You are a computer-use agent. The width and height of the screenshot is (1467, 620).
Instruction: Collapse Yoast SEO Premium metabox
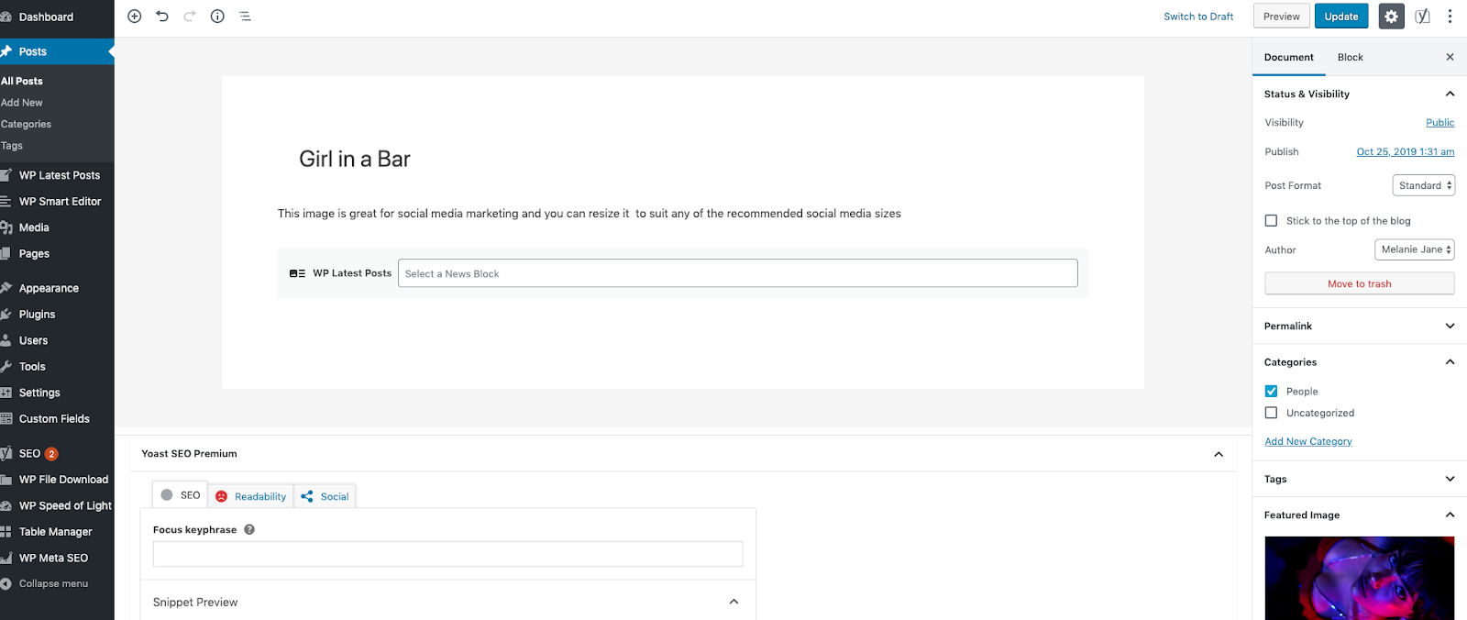(x=1219, y=454)
